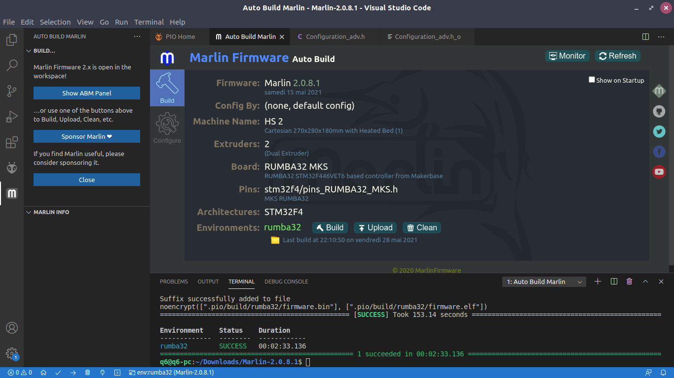The height and width of the screenshot is (378, 674).
Task: Click the feedback icon in the status bar
Action: point(648,373)
